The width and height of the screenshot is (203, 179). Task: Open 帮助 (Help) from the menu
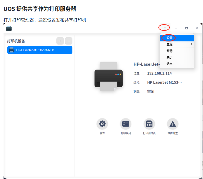coord(177,51)
